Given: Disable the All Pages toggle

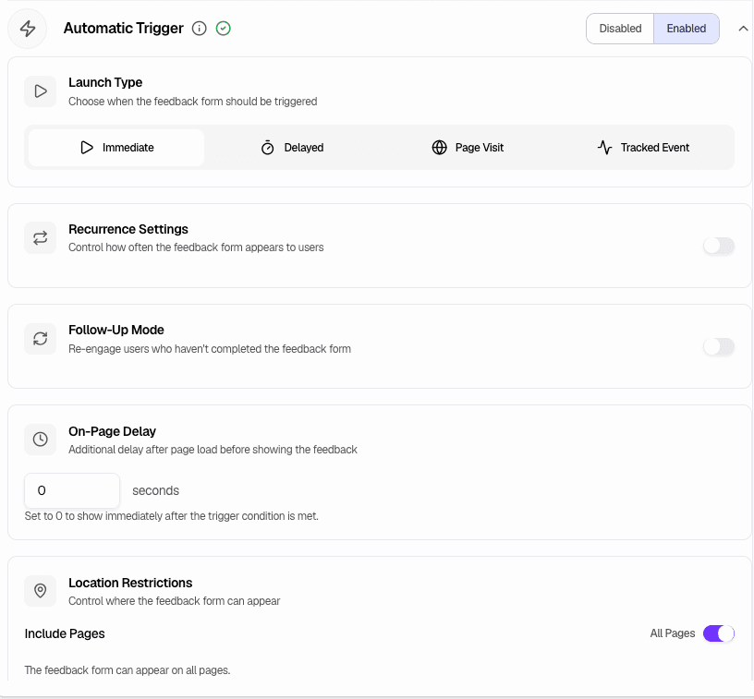Looking at the screenshot, I should [718, 633].
